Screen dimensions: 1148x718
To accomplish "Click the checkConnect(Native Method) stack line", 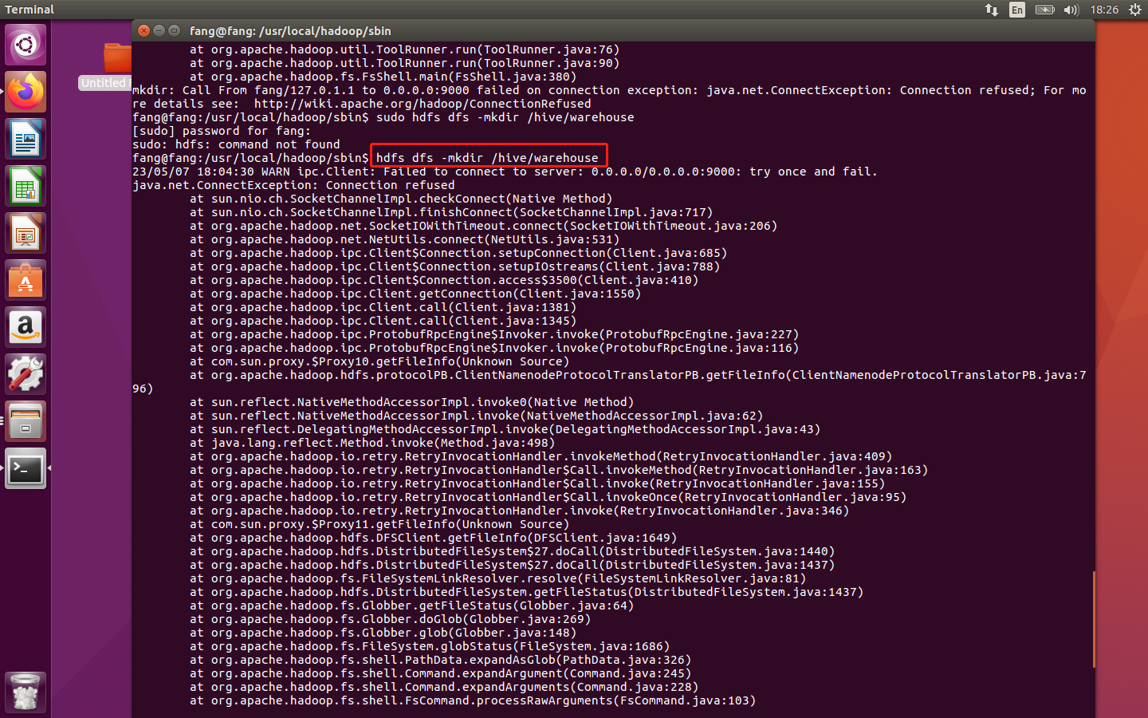I will (401, 199).
